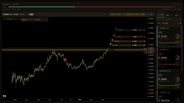This screenshot has width=184, height=103.
Task: Click the break tag on TRXUSDT card
Action: (x=160, y=32)
